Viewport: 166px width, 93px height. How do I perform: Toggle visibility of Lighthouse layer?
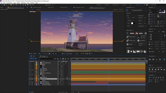30,70
